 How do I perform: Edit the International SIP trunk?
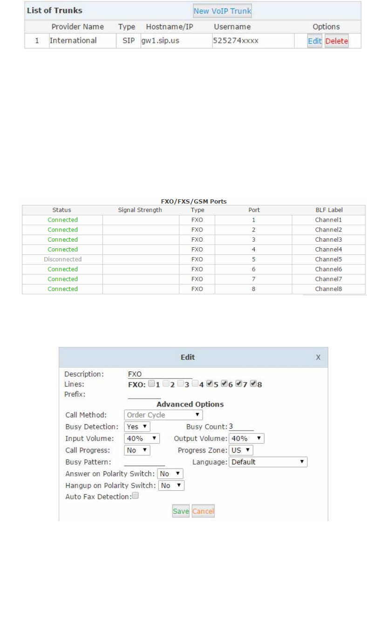pos(315,41)
